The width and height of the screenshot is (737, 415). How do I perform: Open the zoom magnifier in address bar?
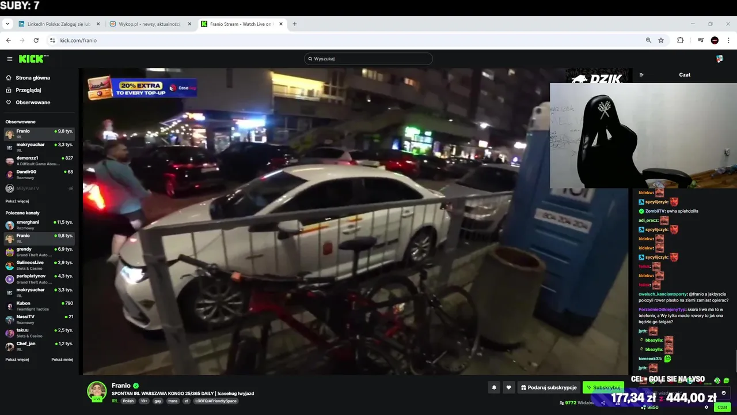point(648,40)
